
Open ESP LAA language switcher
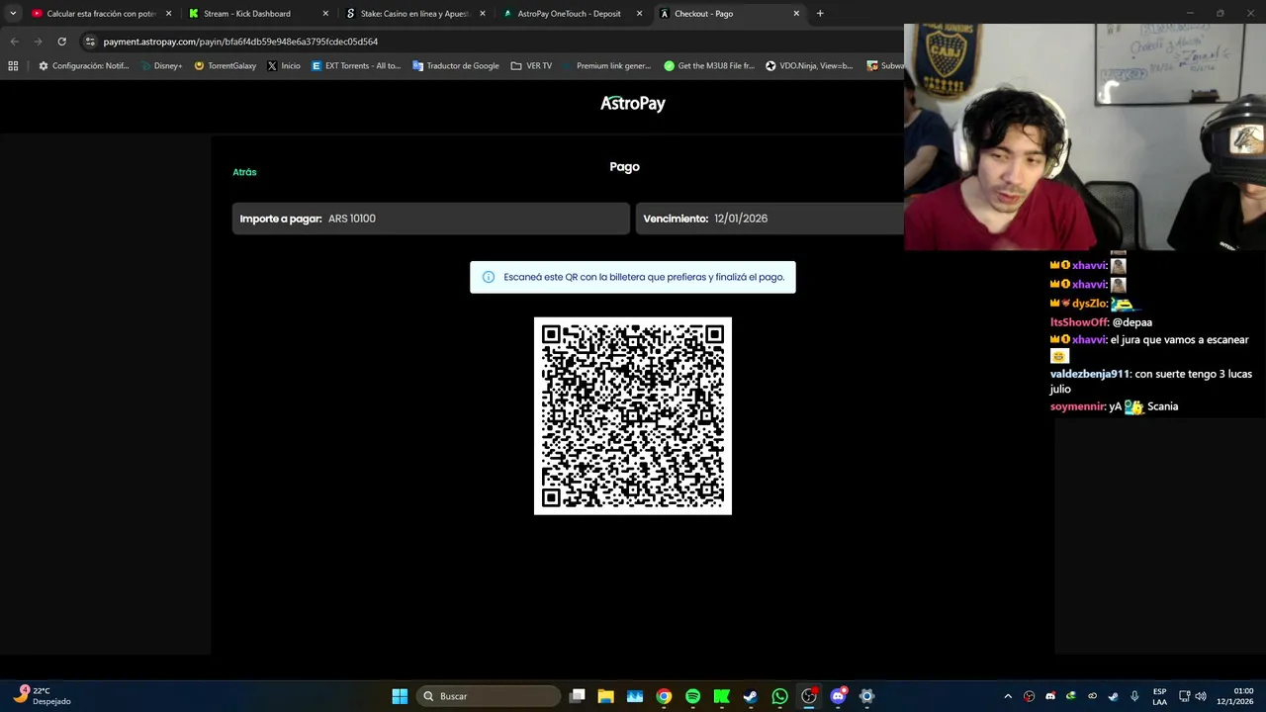pyautogui.click(x=1159, y=696)
